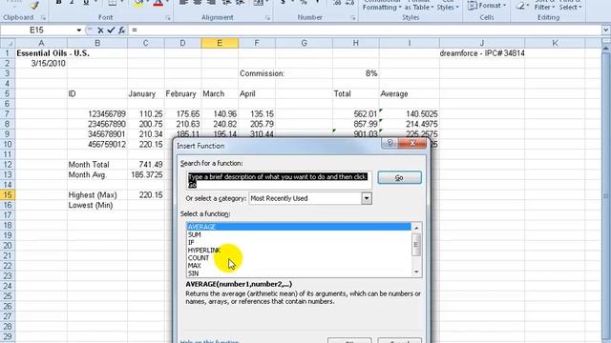611x343 pixels.
Task: Select row 15 header
Action: (x=8, y=194)
